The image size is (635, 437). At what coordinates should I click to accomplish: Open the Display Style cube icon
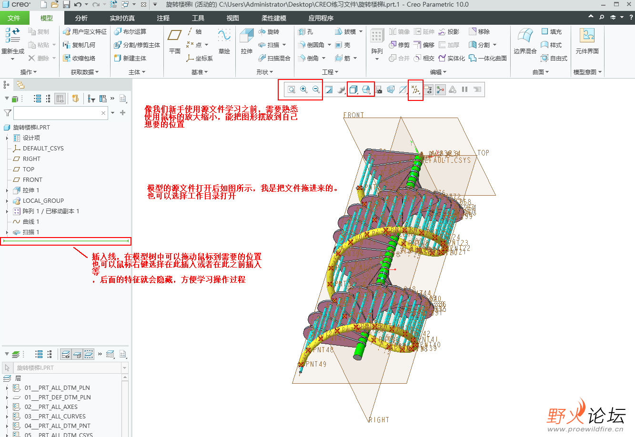(x=353, y=89)
